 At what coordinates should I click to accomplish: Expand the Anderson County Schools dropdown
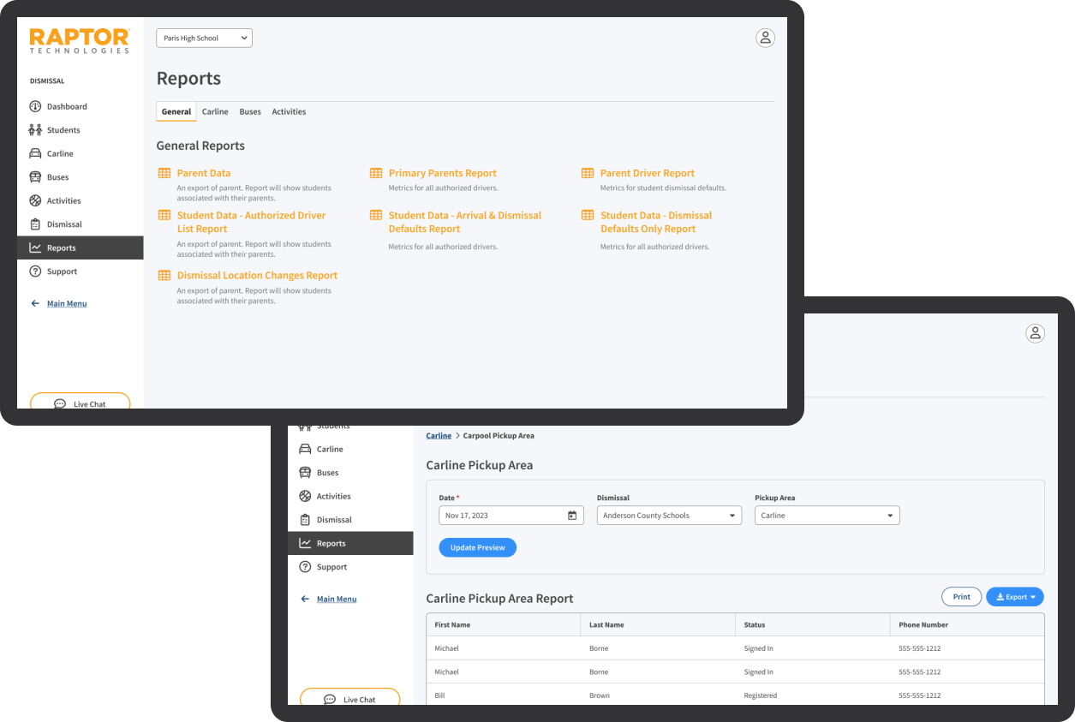pyautogui.click(x=669, y=516)
